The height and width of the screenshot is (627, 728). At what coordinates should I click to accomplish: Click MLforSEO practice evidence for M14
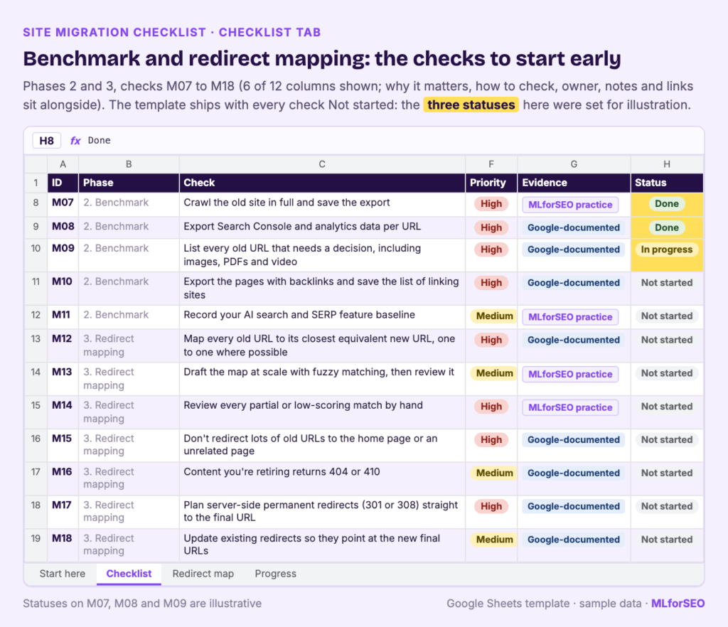pos(570,407)
